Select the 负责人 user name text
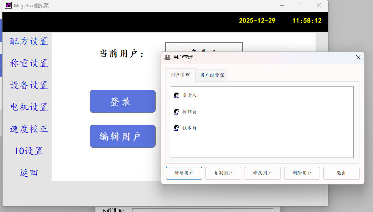This screenshot has width=373, height=212. pyautogui.click(x=190, y=95)
